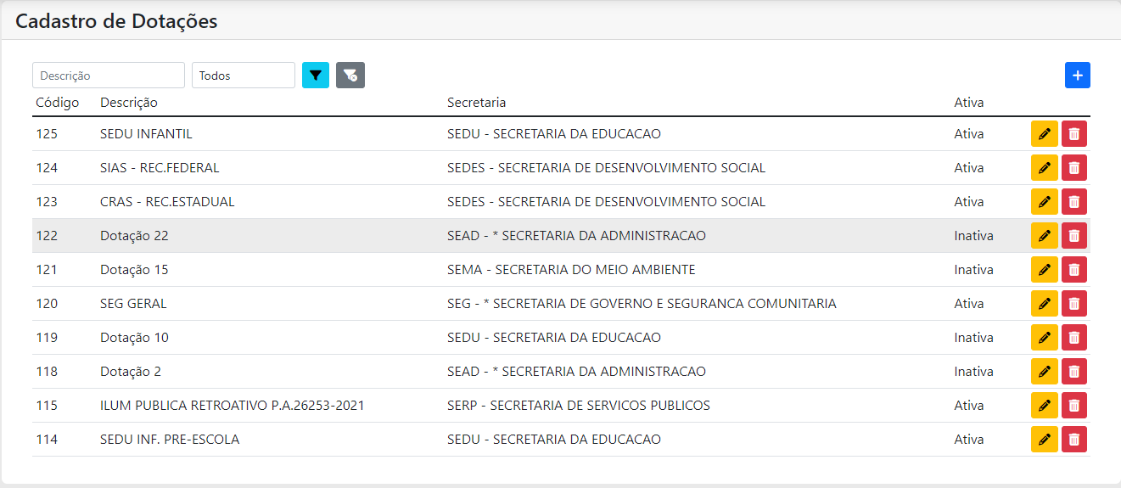The width and height of the screenshot is (1121, 488).
Task: Clear filters with the gray funnel icon
Action: [350, 76]
